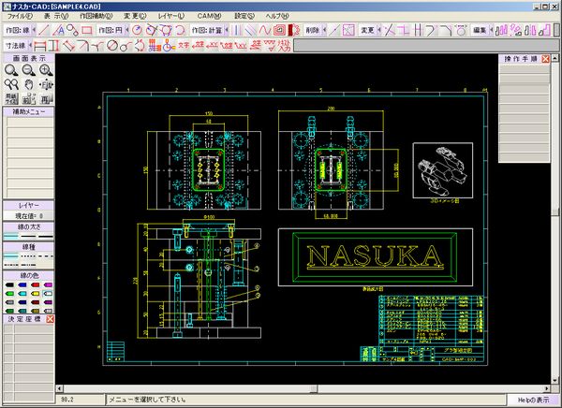The image size is (562, 408).
Task: Select the vertical dimension line tool
Action: 53,46
